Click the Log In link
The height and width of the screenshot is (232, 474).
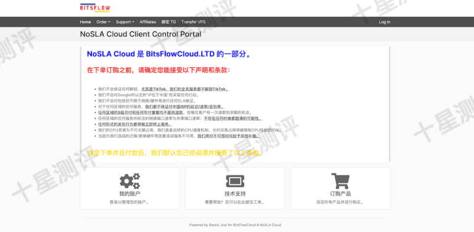(x=385, y=22)
